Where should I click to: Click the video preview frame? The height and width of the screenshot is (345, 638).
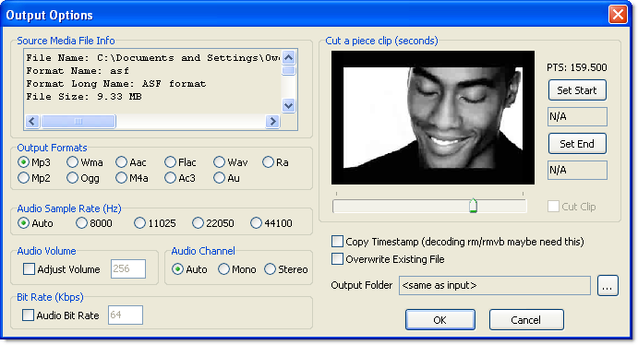point(433,117)
